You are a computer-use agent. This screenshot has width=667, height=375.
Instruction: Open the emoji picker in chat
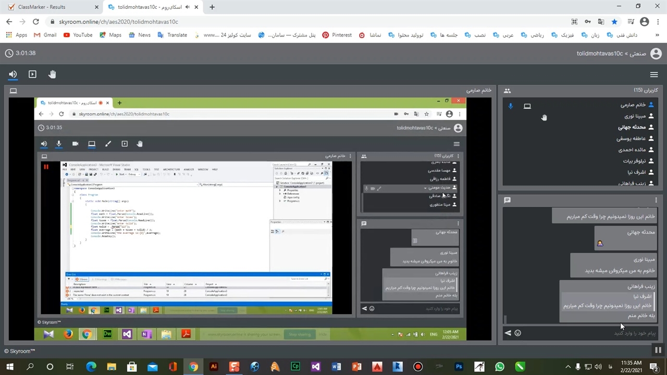pyautogui.click(x=517, y=333)
